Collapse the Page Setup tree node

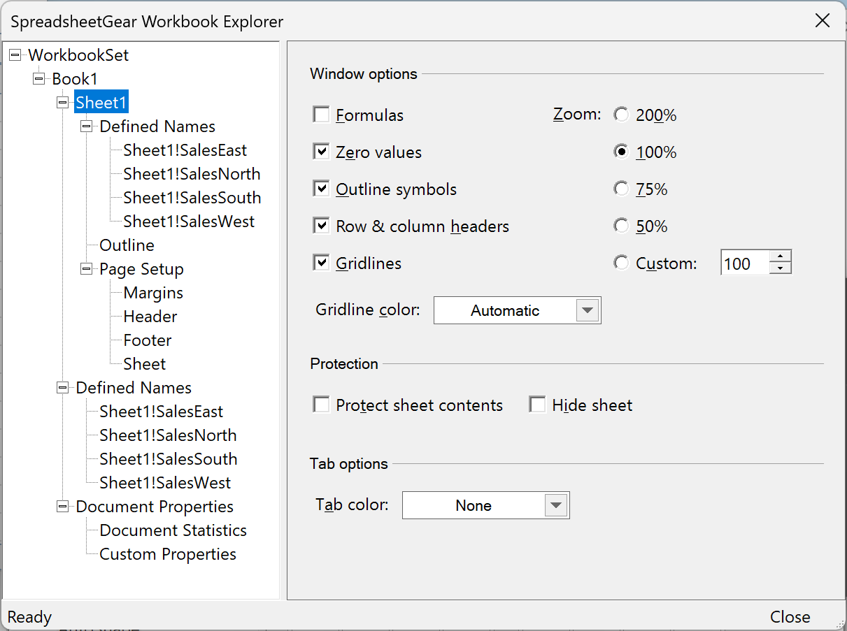[x=85, y=269]
